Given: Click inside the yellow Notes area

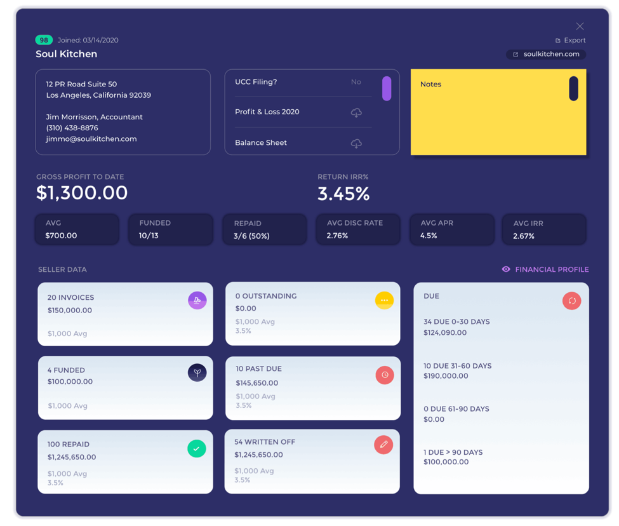Looking at the screenshot, I should pos(498,112).
